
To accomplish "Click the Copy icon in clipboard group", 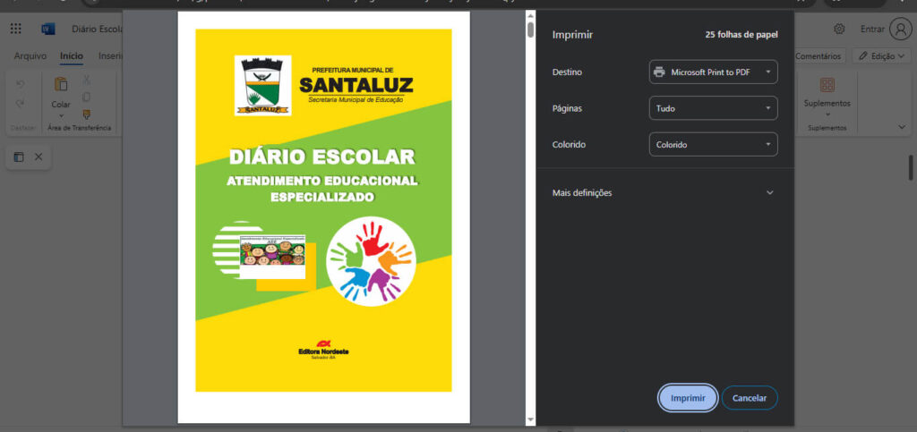I will click(x=87, y=97).
